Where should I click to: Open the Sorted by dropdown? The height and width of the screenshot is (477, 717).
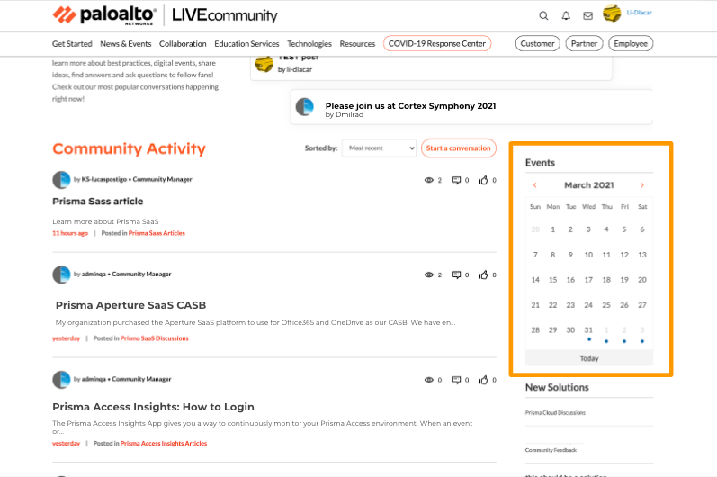click(x=379, y=148)
